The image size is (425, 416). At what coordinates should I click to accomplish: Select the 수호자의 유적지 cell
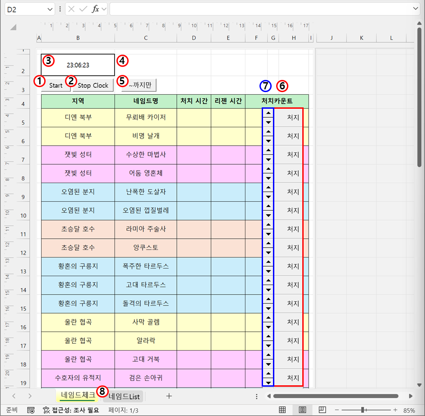pyautogui.click(x=78, y=378)
